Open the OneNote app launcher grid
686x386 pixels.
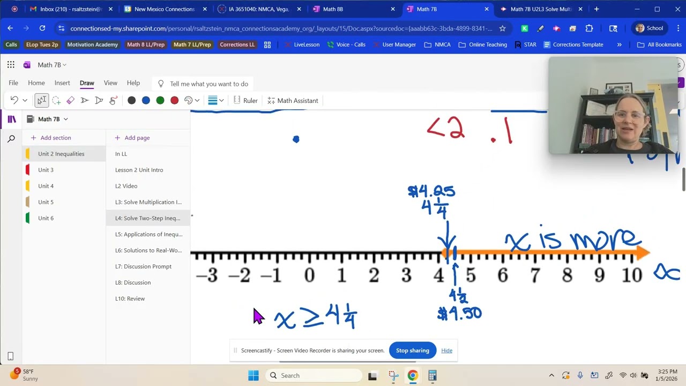[x=11, y=65]
